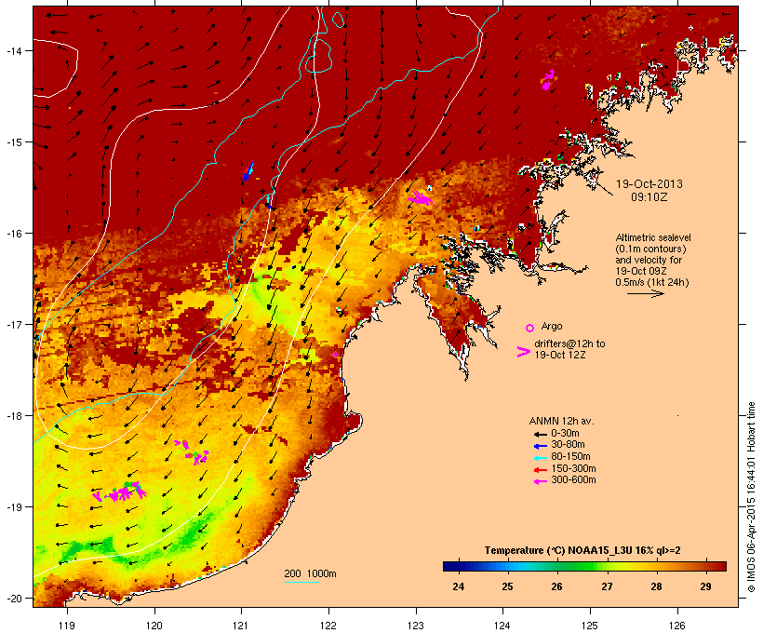Click the temperature color bar
The height and width of the screenshot is (633, 763).
tap(584, 566)
